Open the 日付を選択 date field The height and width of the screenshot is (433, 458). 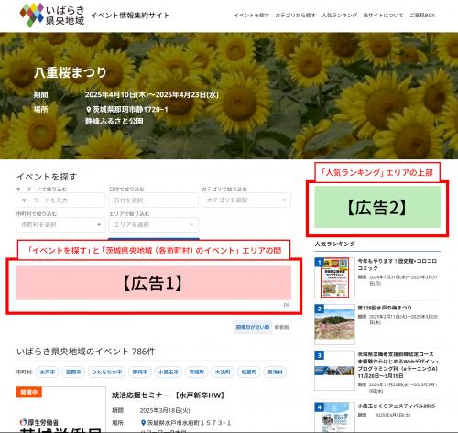(x=154, y=200)
